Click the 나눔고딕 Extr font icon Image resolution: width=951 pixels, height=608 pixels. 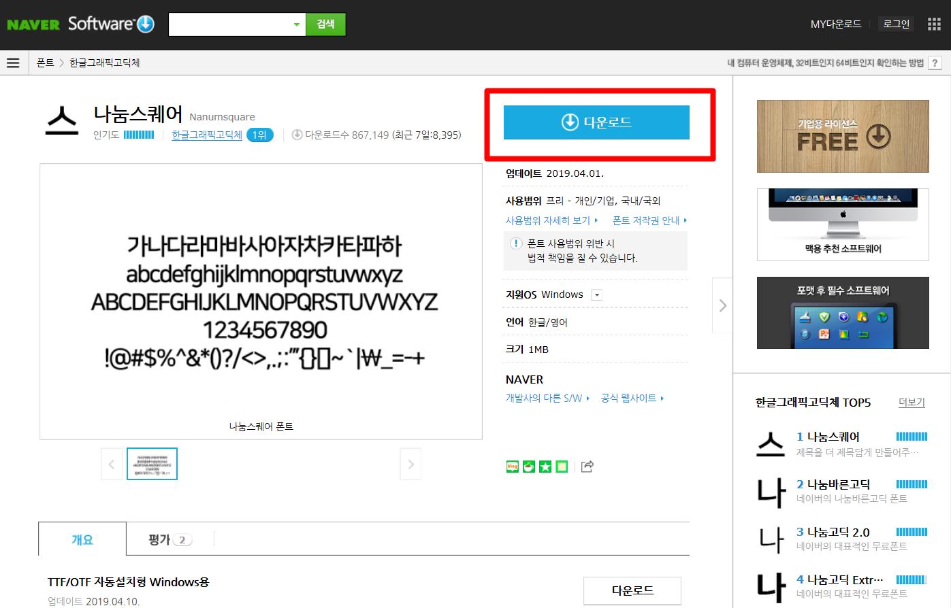point(771,587)
